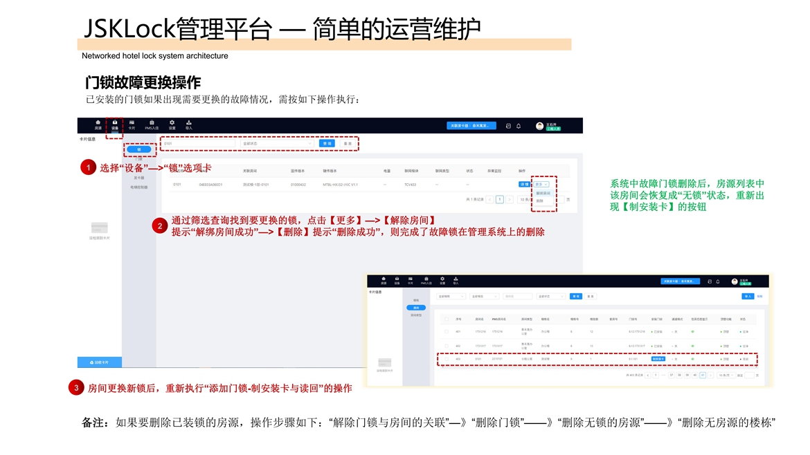The image size is (810, 455).
Task: Open 设备 (device) icon in top navigation
Action: pos(115,124)
